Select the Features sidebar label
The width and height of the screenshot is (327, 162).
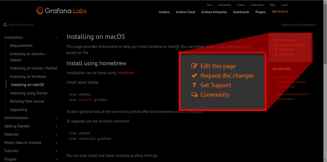pyautogui.click(x=11, y=134)
